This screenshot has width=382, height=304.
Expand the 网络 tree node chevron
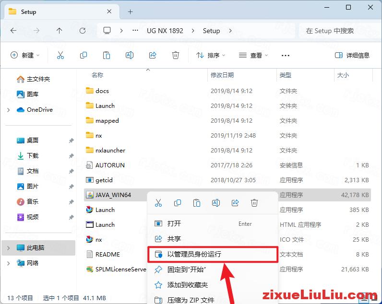coord(9,263)
